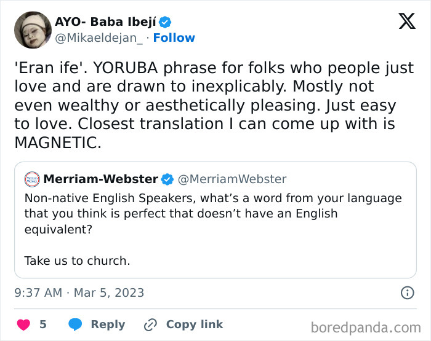This screenshot has width=431, height=341.
Task: Click AYO's blue verified badge
Action: [x=165, y=23]
